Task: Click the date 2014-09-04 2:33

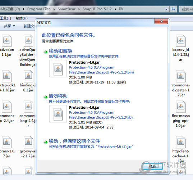Action: (x=99, y=127)
